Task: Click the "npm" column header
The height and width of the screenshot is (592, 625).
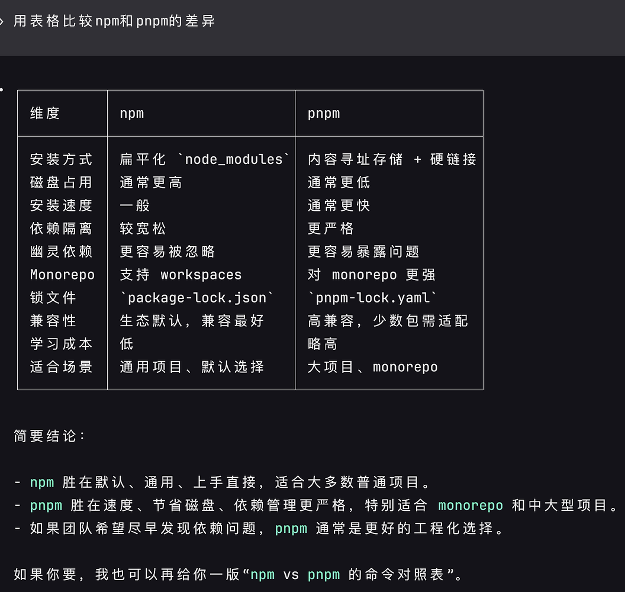Action: click(x=132, y=114)
